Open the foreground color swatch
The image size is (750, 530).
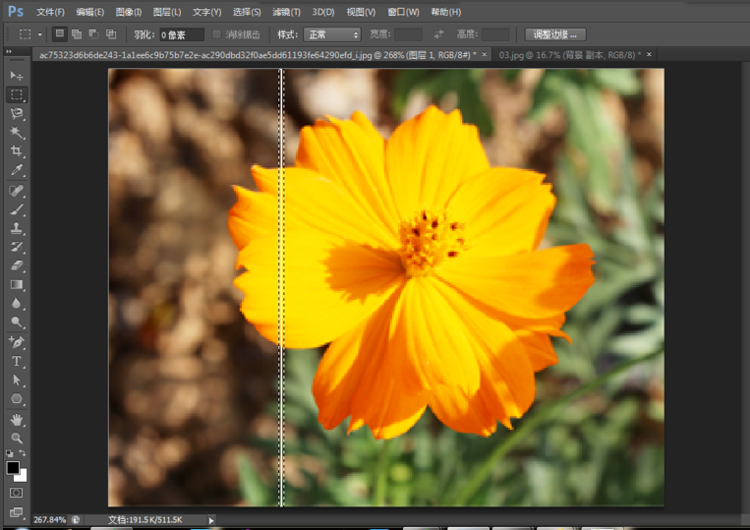[x=13, y=468]
